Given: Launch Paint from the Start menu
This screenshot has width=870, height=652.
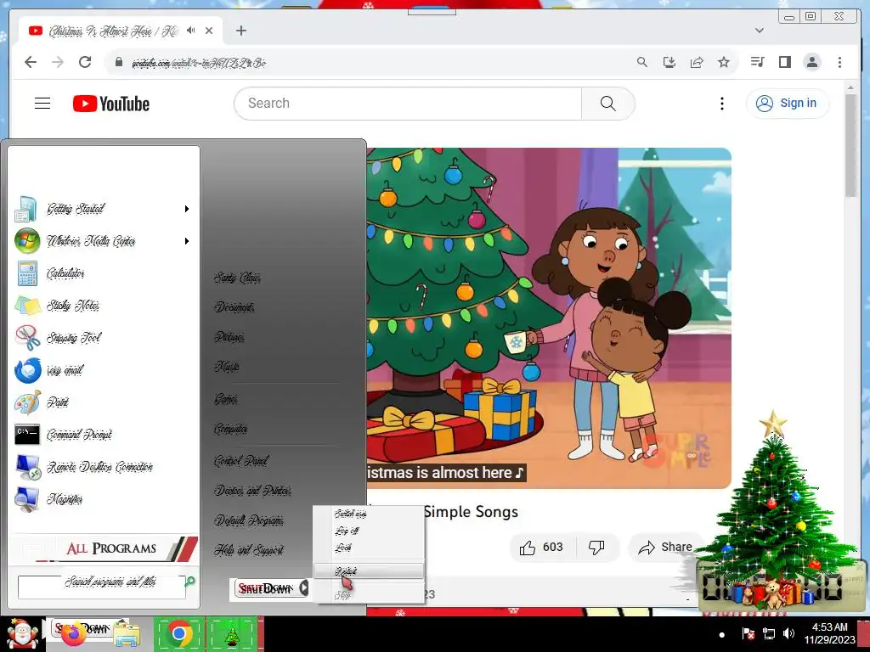Looking at the screenshot, I should click(x=102, y=402).
